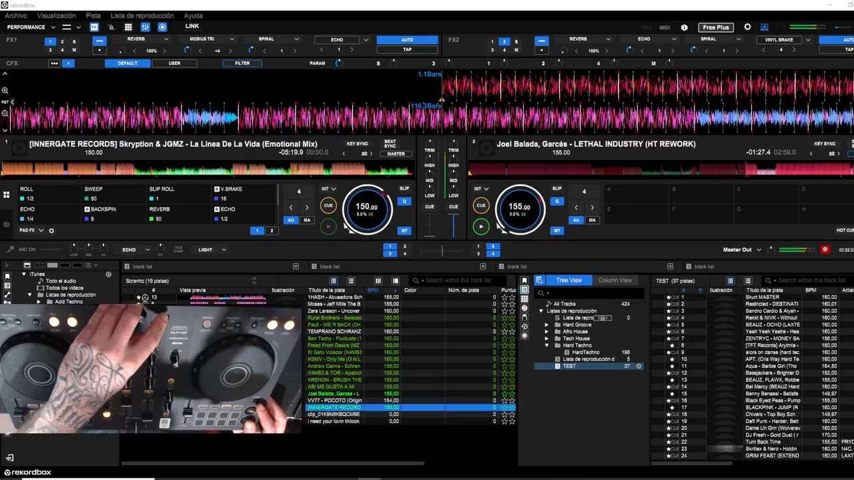854x480 pixels.
Task: Halve deck 1 beat loop with left arrow
Action: pyautogui.click(x=290, y=207)
